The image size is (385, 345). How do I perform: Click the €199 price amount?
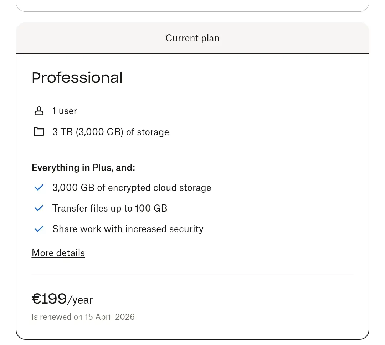(x=49, y=299)
